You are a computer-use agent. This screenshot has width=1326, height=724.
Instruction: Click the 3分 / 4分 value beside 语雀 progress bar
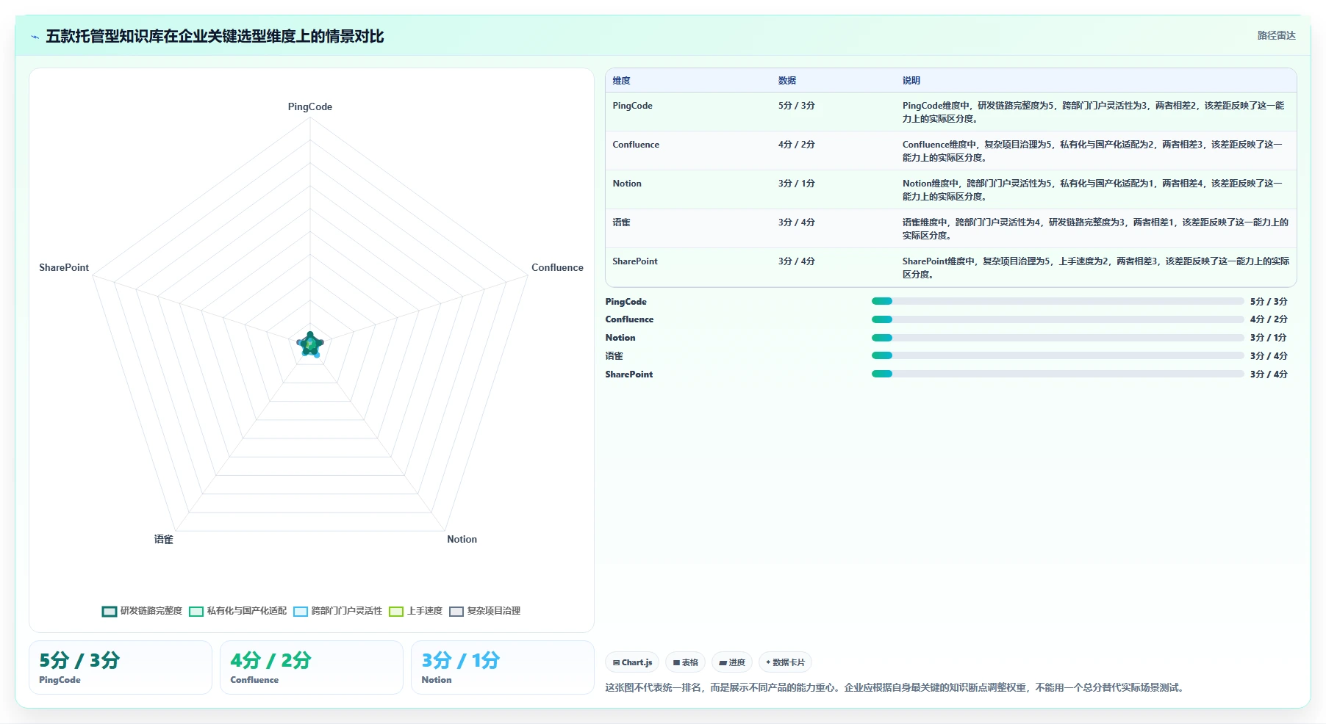point(1269,356)
